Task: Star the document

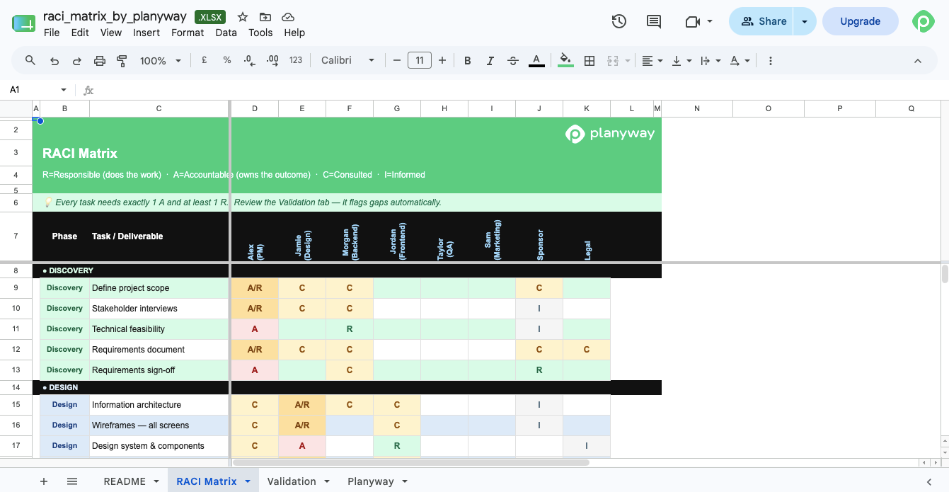Action: (243, 17)
